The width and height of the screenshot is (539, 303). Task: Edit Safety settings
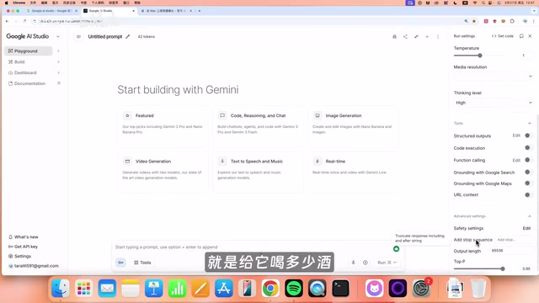[x=526, y=228]
